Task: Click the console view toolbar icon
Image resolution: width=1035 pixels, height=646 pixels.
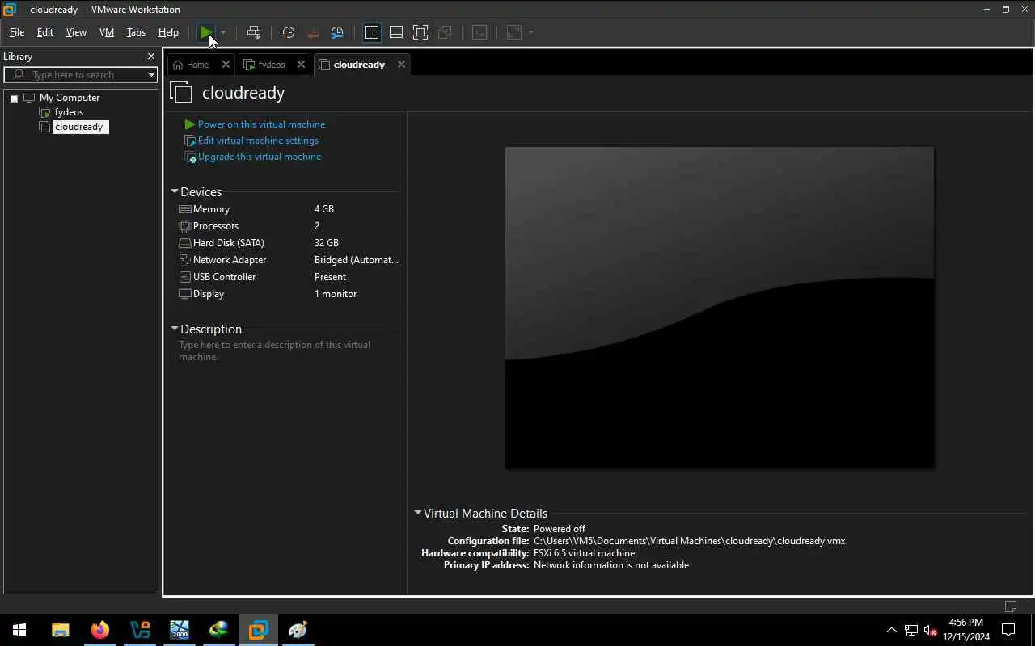Action: tap(479, 32)
